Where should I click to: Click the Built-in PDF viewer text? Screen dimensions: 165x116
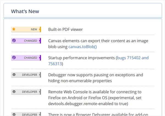tap(65, 29)
